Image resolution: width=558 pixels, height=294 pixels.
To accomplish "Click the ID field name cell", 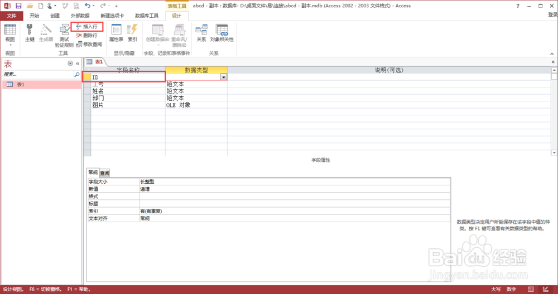I will [x=128, y=77].
